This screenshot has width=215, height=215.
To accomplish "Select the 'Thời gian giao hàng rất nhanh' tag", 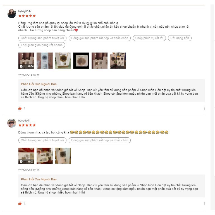I will [42, 45].
